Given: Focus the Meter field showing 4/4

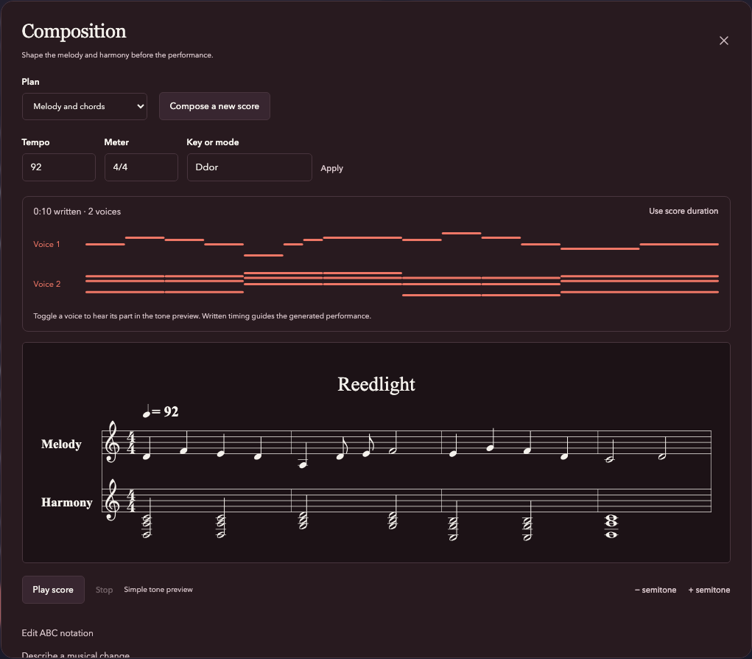Looking at the screenshot, I should point(141,167).
